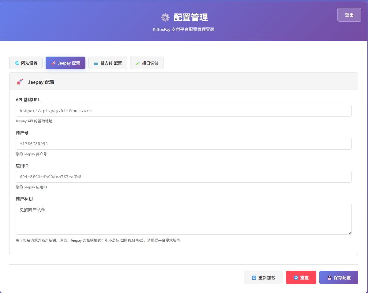Click the credit card icon on 易支付 配置 tab
The width and height of the screenshot is (368, 293).
[x=96, y=63]
